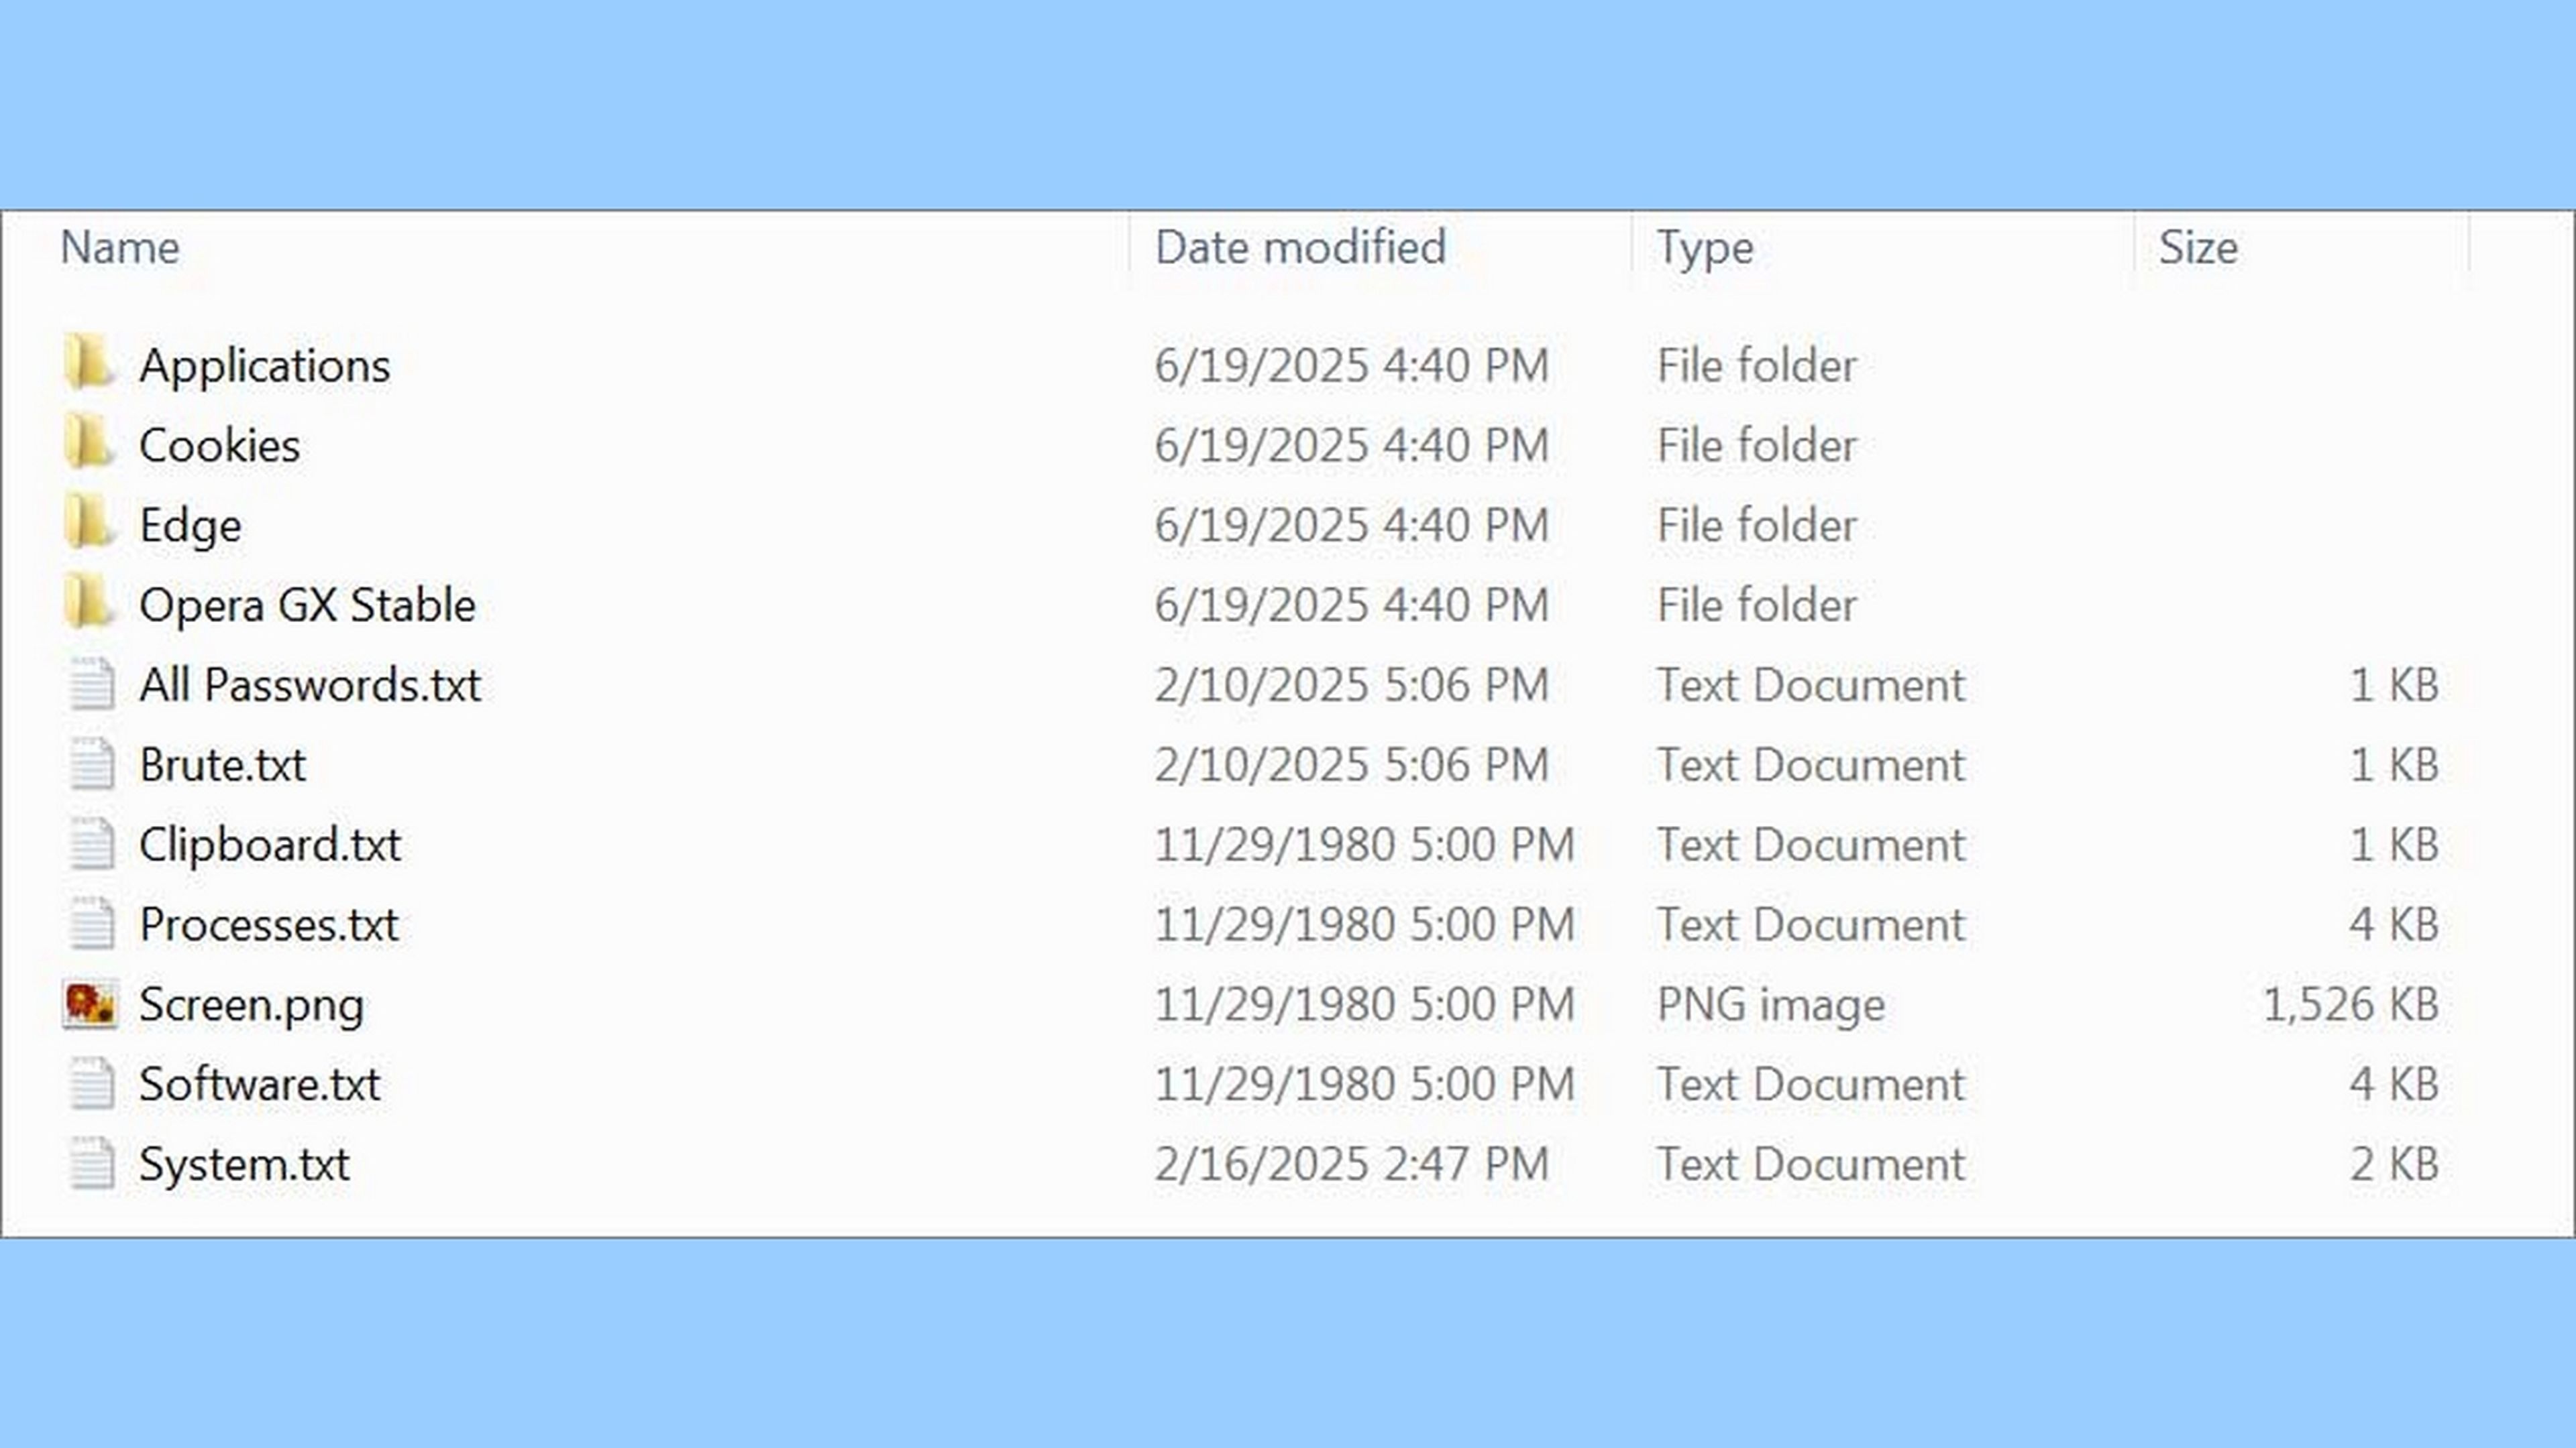The height and width of the screenshot is (1448, 2576).
Task: Select the All Passwords.txt file icon
Action: [x=92, y=684]
